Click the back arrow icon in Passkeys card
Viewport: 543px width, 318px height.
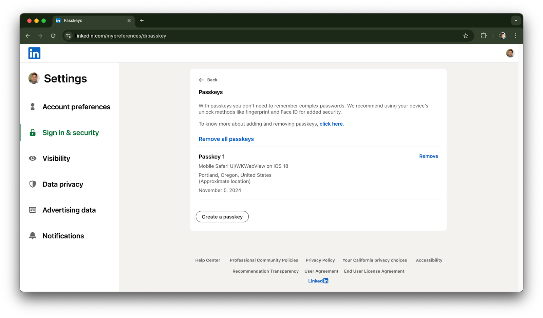[x=201, y=80]
